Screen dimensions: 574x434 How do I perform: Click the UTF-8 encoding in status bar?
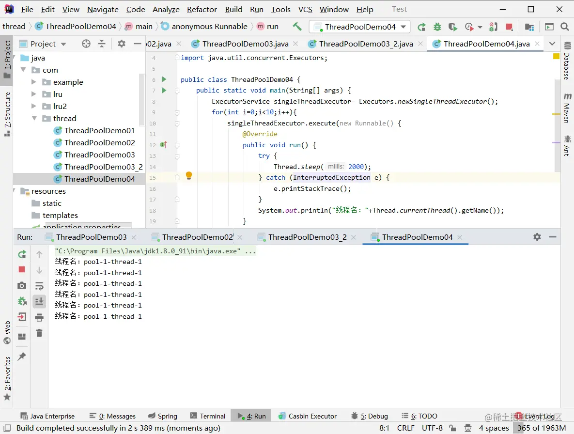[432, 428]
